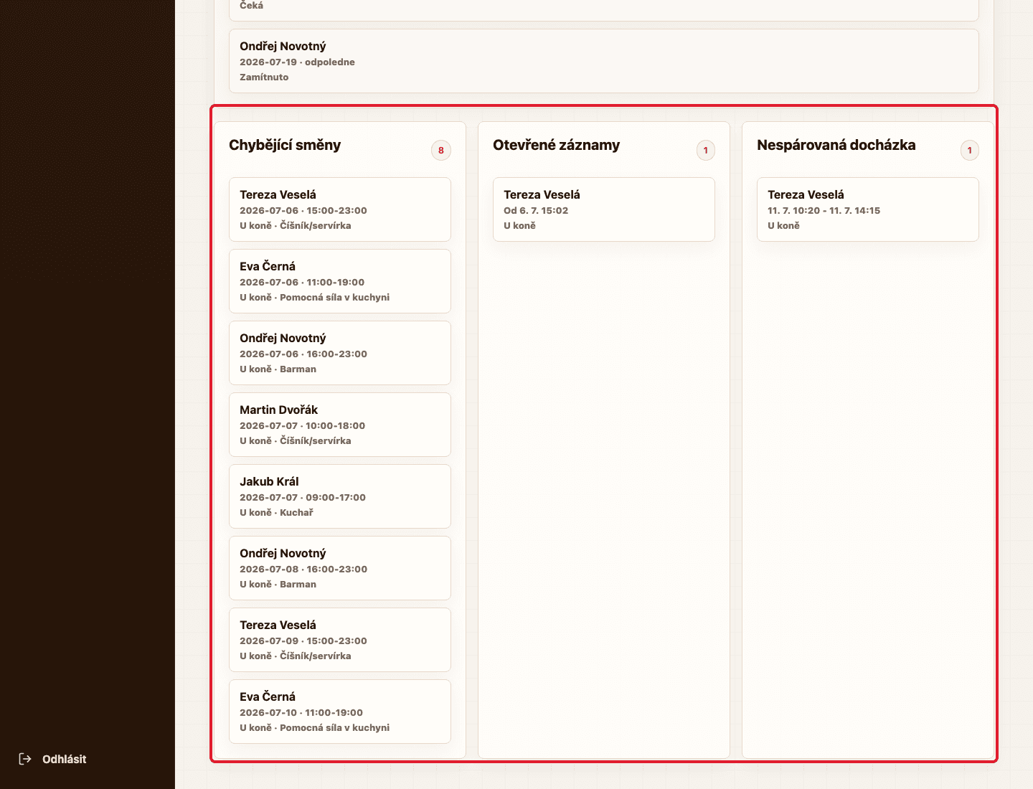The image size is (1033, 789).
Task: Open Tereza Veselá missing shift 2026-07-06
Action: [x=340, y=209]
